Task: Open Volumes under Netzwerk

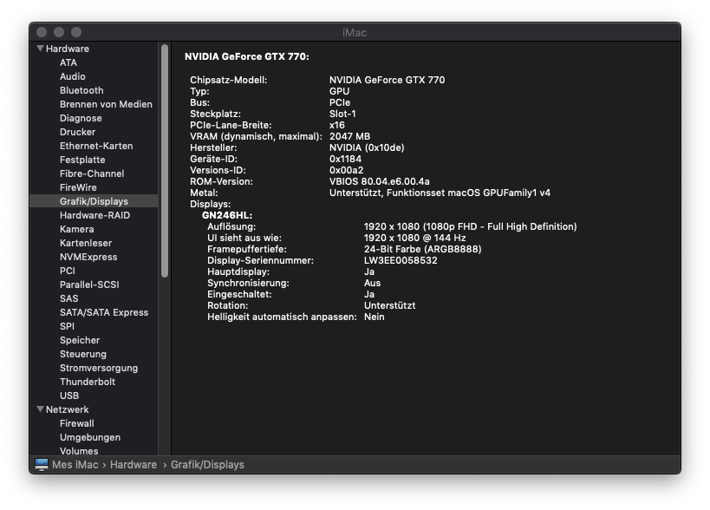Action: coord(79,451)
